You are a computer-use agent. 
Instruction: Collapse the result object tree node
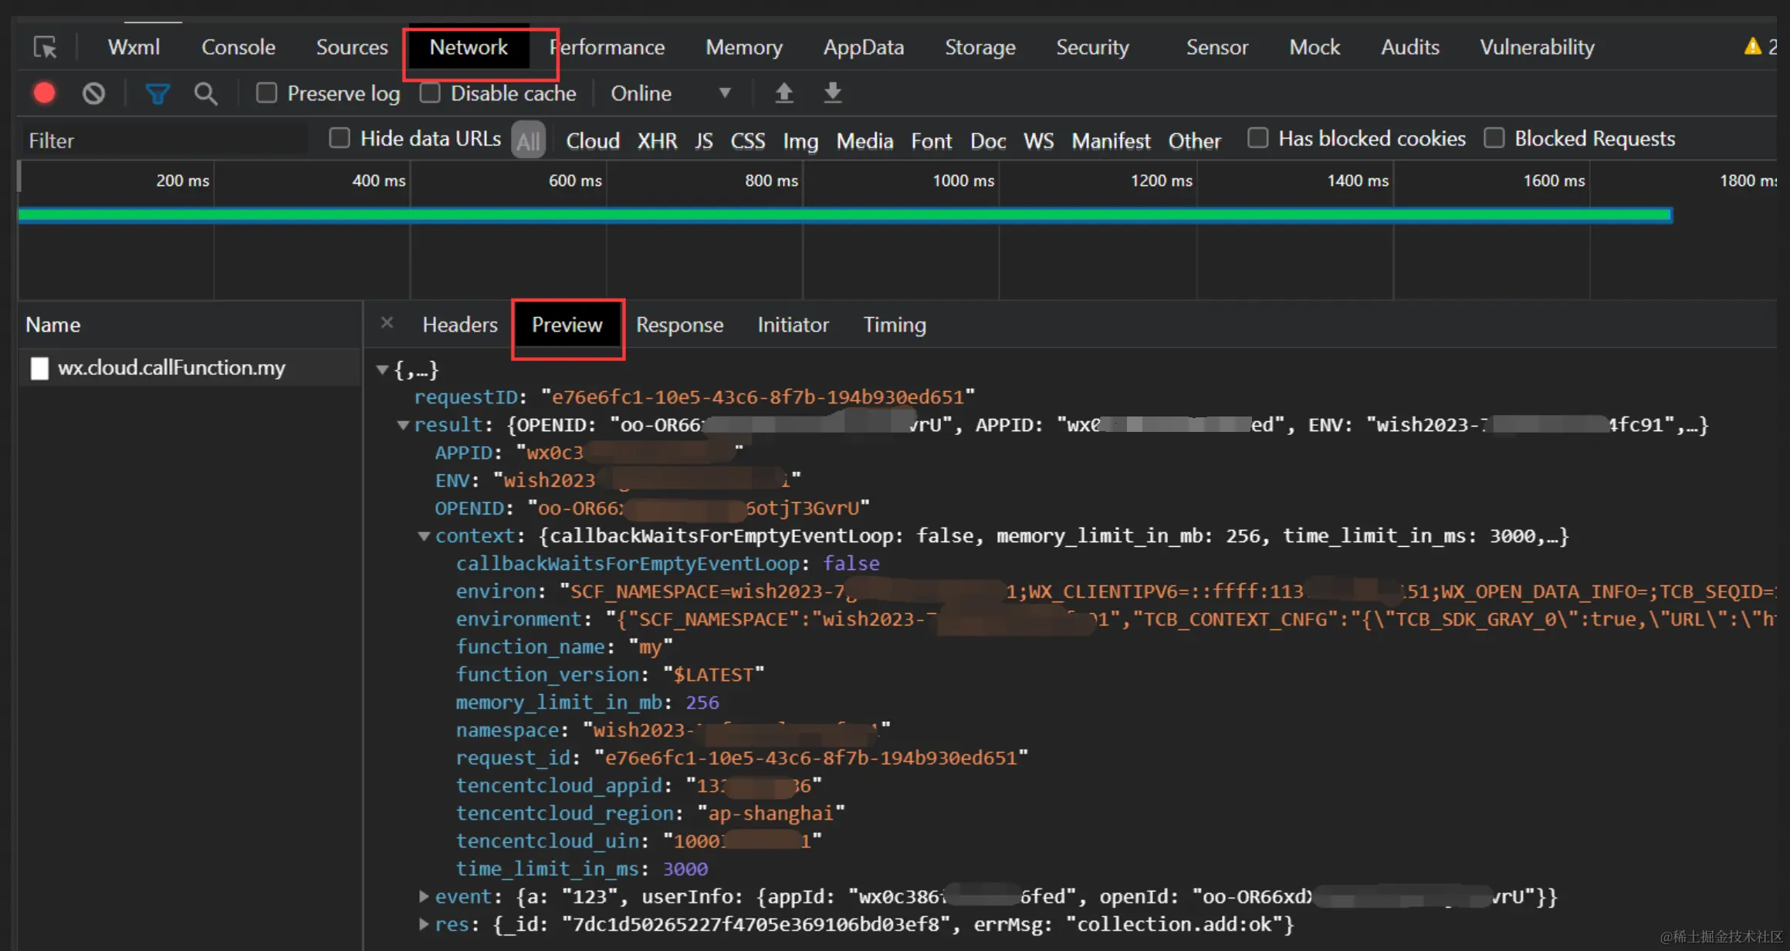pos(403,425)
